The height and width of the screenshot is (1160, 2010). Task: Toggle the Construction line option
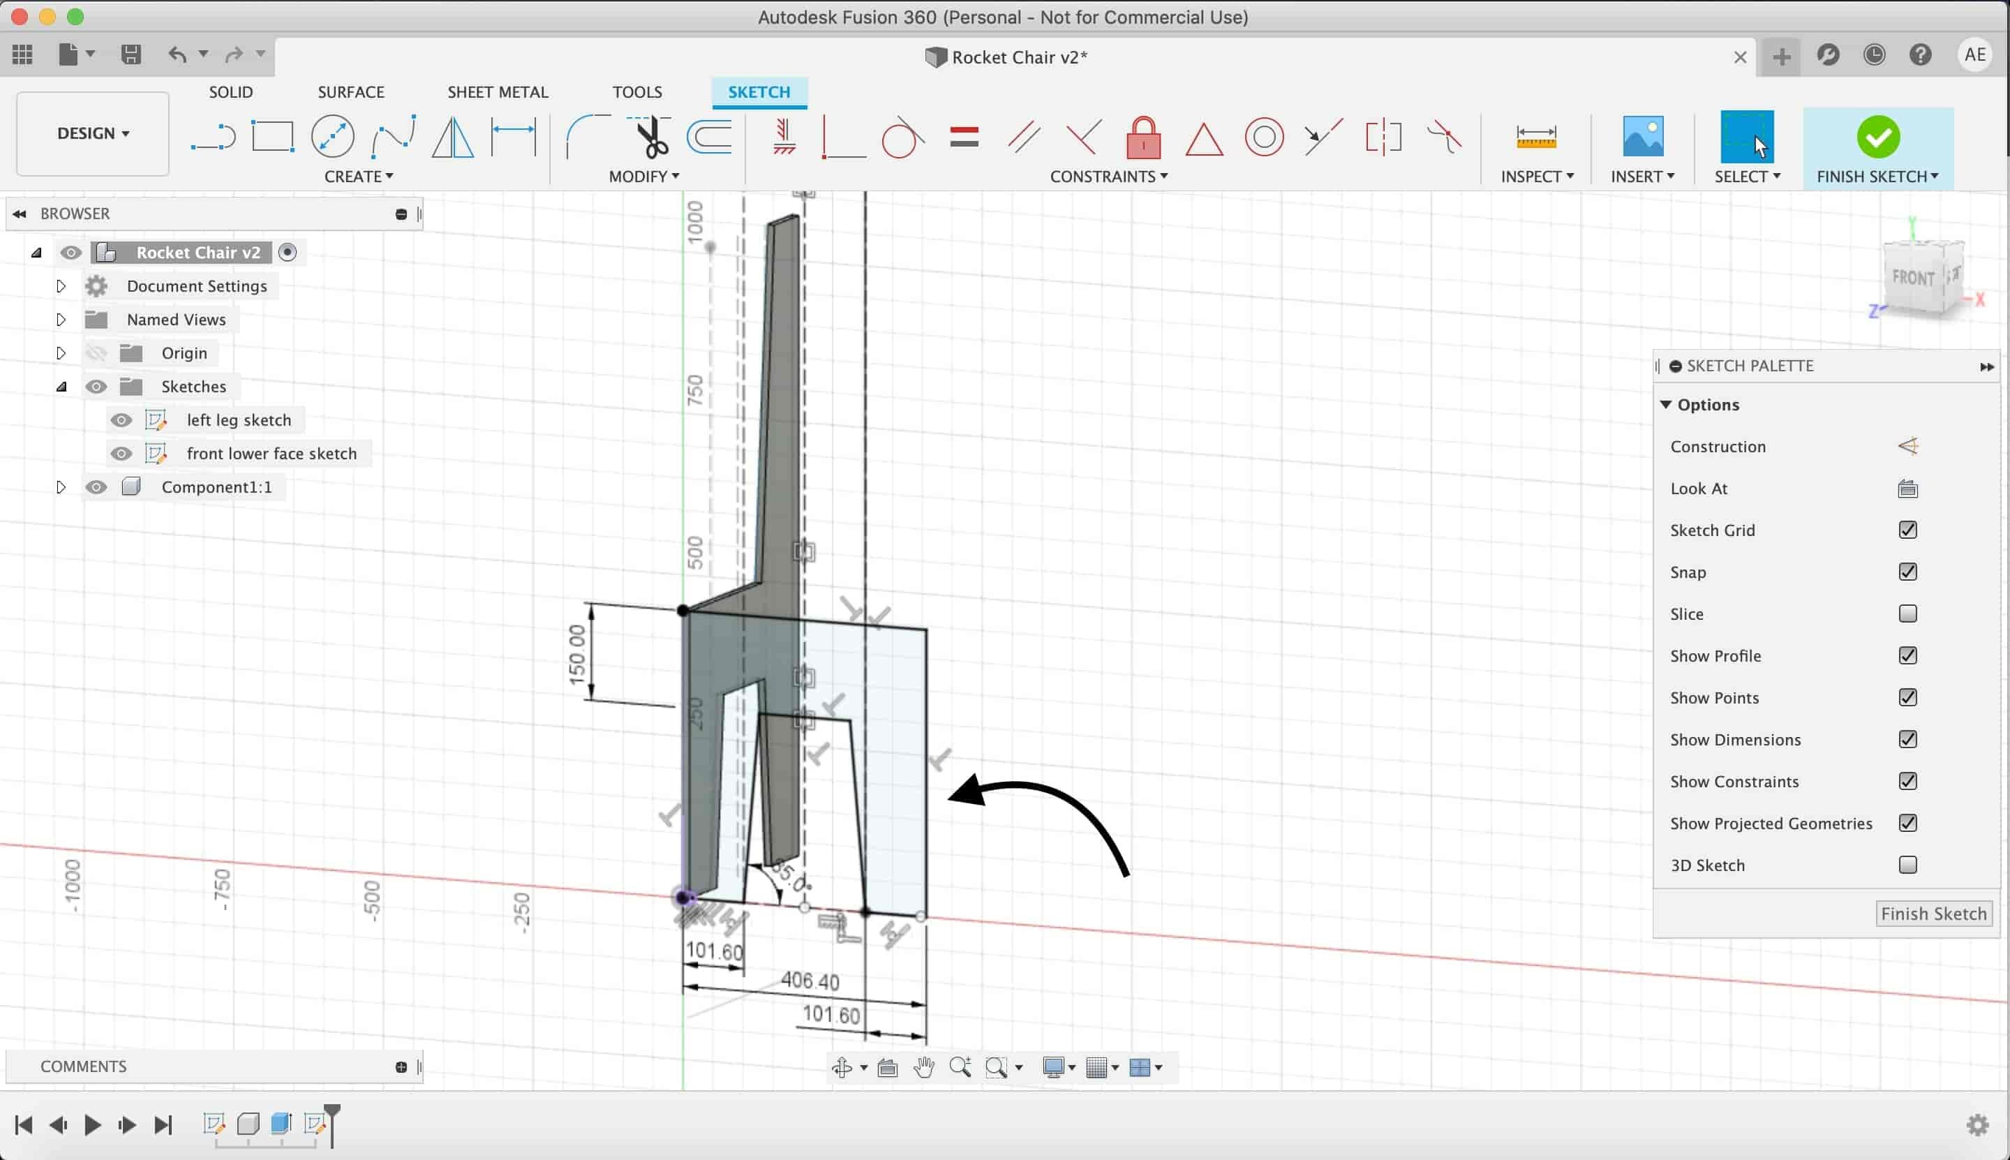tap(1907, 446)
